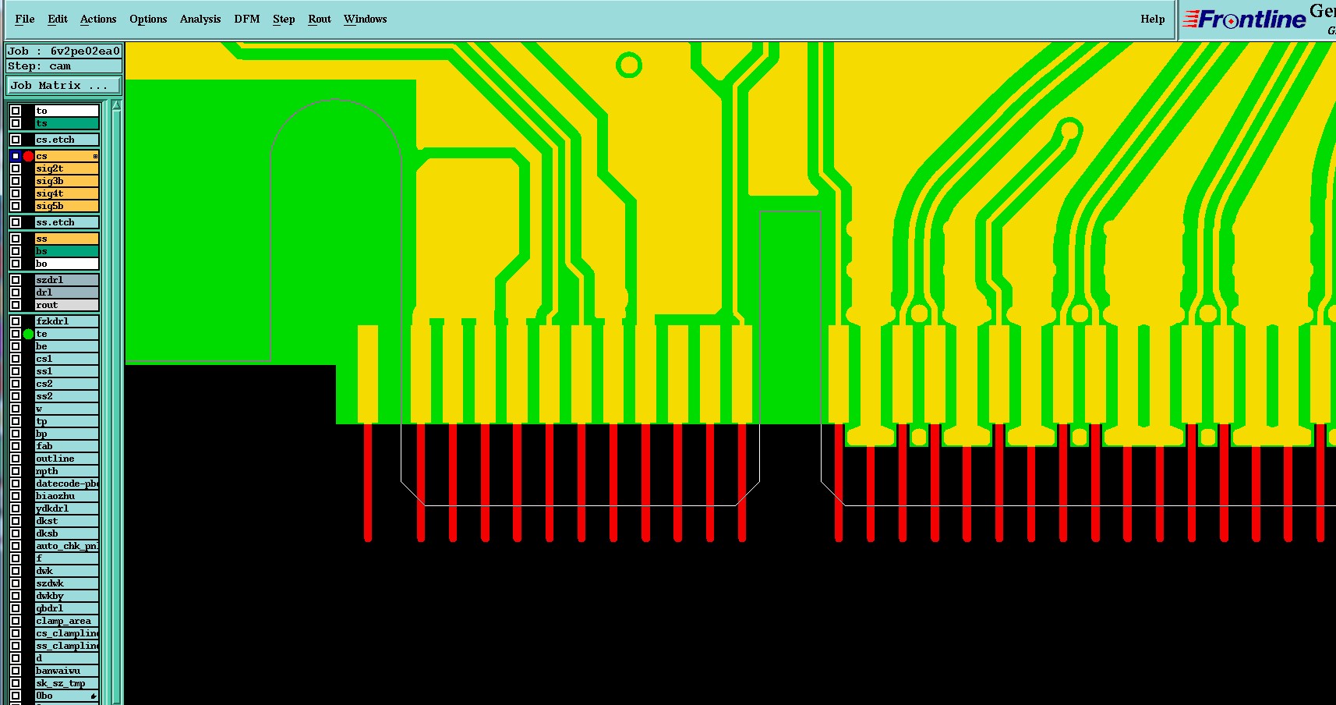
Task: Select the dksb layer name
Action: 67,533
